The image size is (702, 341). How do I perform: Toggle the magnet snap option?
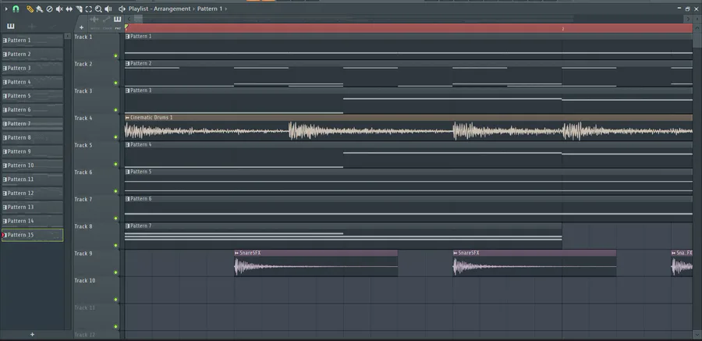[16, 9]
